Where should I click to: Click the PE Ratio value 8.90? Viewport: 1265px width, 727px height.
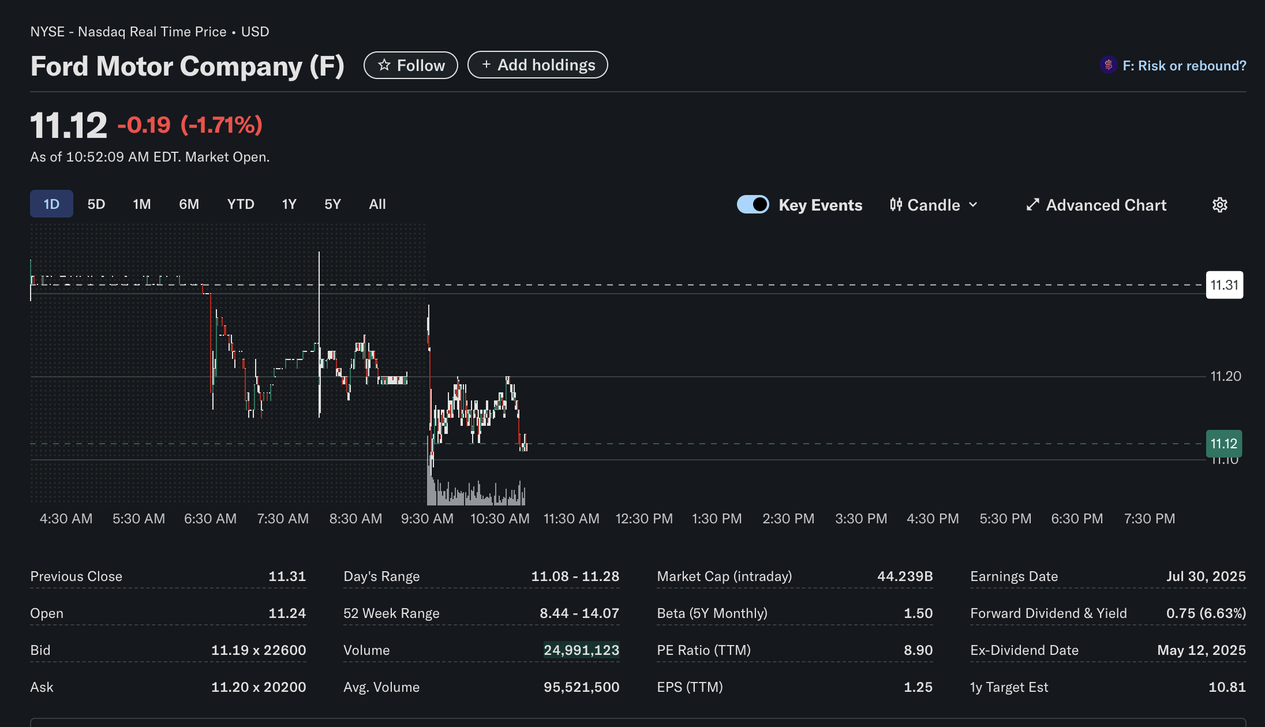(x=918, y=650)
